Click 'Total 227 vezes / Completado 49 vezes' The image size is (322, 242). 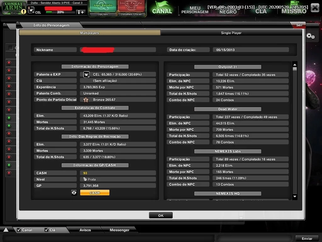(247, 117)
